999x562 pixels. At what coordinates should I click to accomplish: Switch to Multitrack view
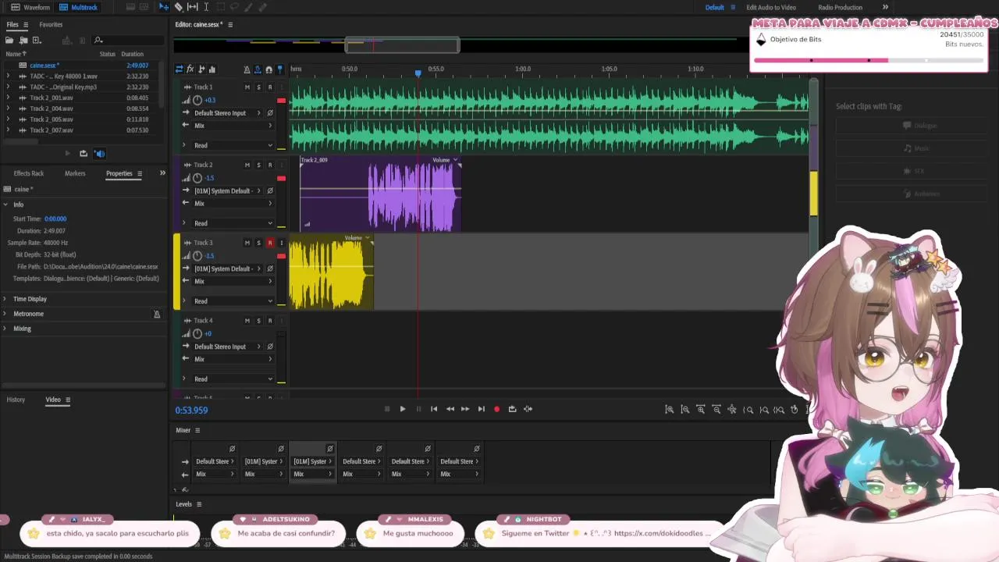click(x=78, y=7)
